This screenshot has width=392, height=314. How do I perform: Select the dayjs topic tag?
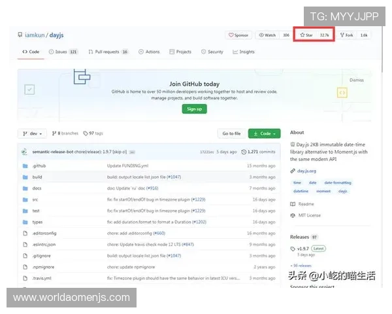tap(342, 191)
